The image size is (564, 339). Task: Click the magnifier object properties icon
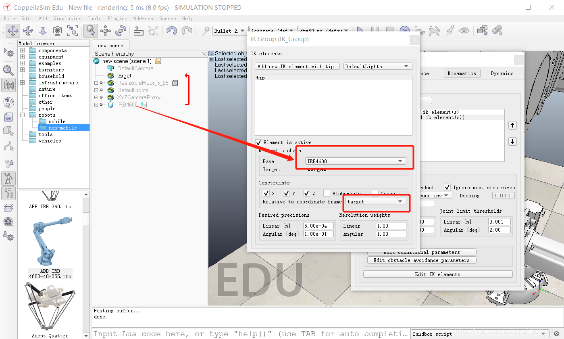click(8, 71)
